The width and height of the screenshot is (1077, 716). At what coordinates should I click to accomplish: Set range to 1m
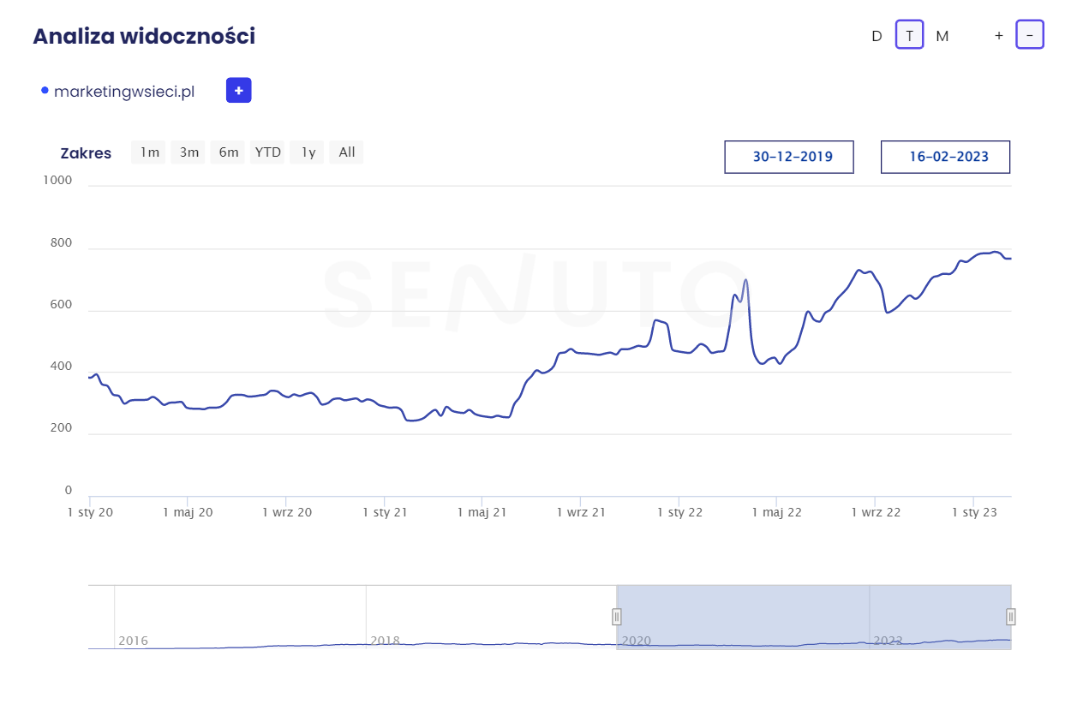tap(150, 152)
